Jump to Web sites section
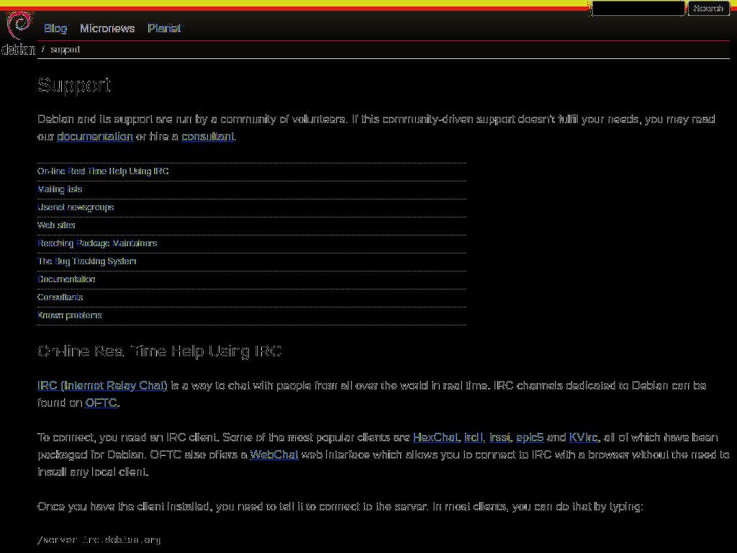The height and width of the screenshot is (553, 737). point(56,225)
